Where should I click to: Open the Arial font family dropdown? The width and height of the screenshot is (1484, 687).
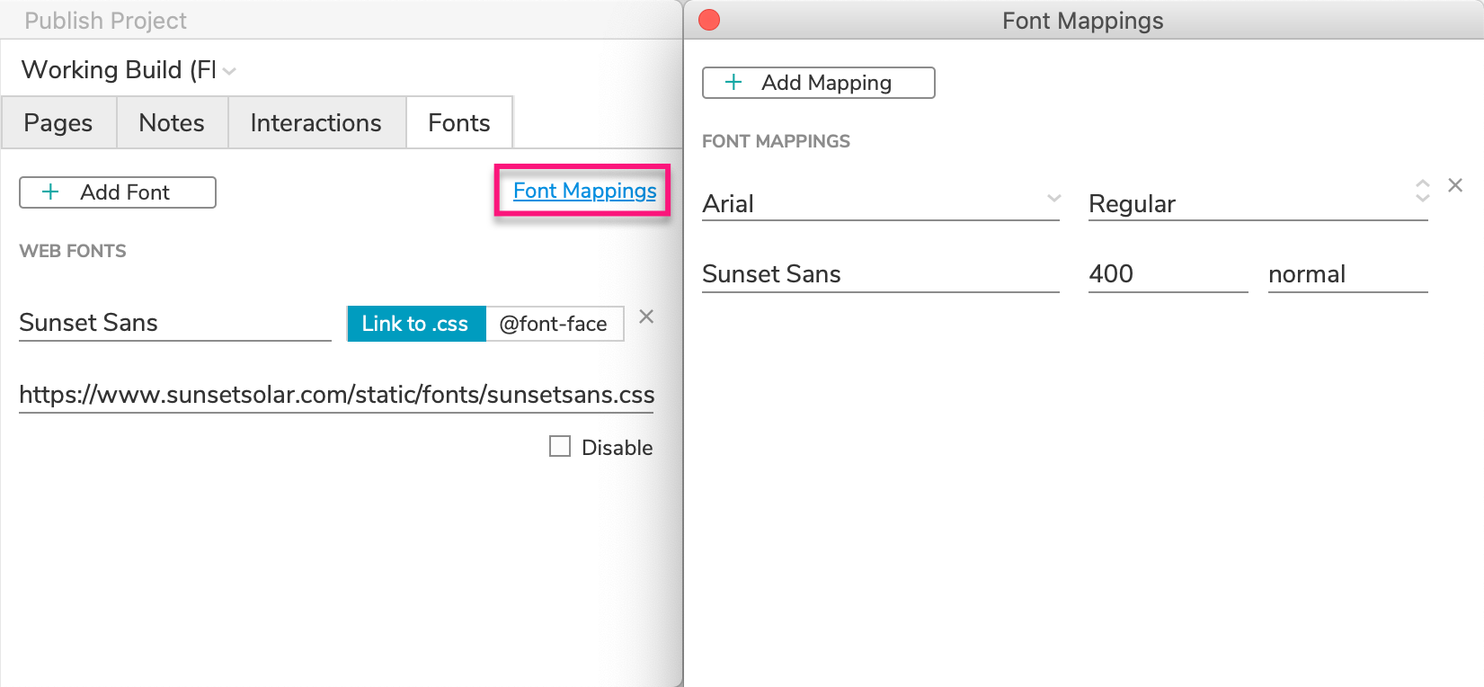point(880,203)
